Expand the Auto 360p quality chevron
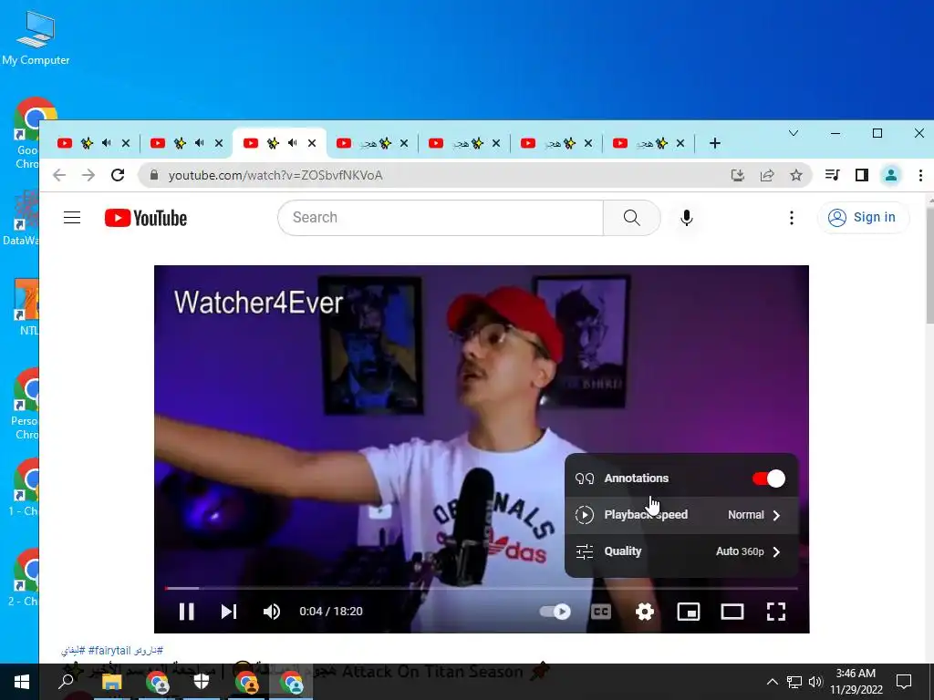The width and height of the screenshot is (934, 700). (x=776, y=551)
